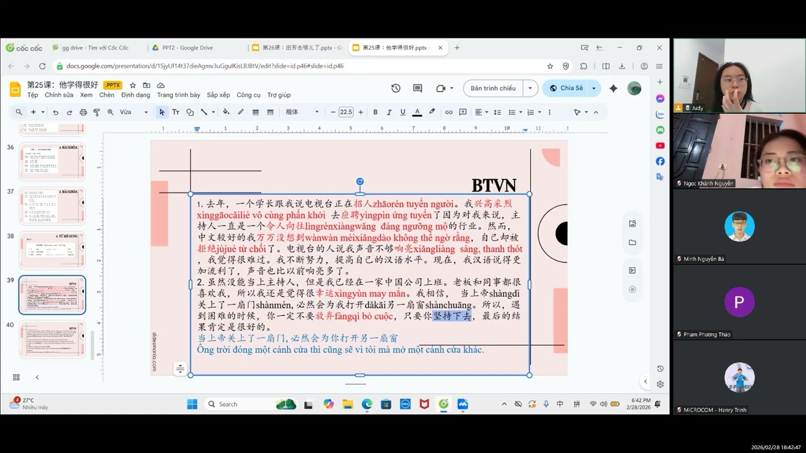Open the highlight color marker

432,112
